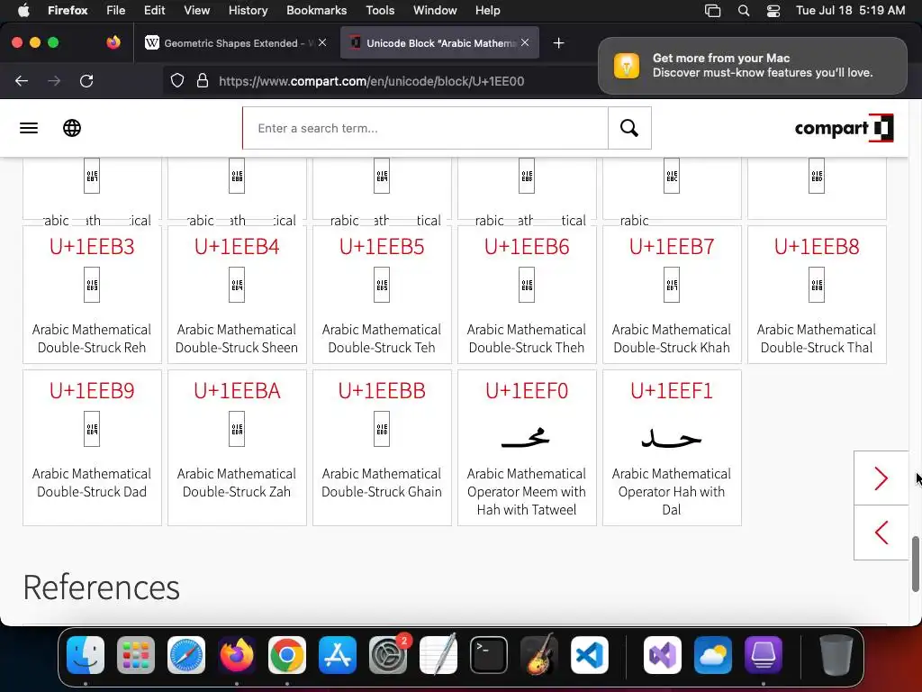This screenshot has width=922, height=692.
Task: Open U+1EEF1 Operator Hah with Dal
Action: 672,448
